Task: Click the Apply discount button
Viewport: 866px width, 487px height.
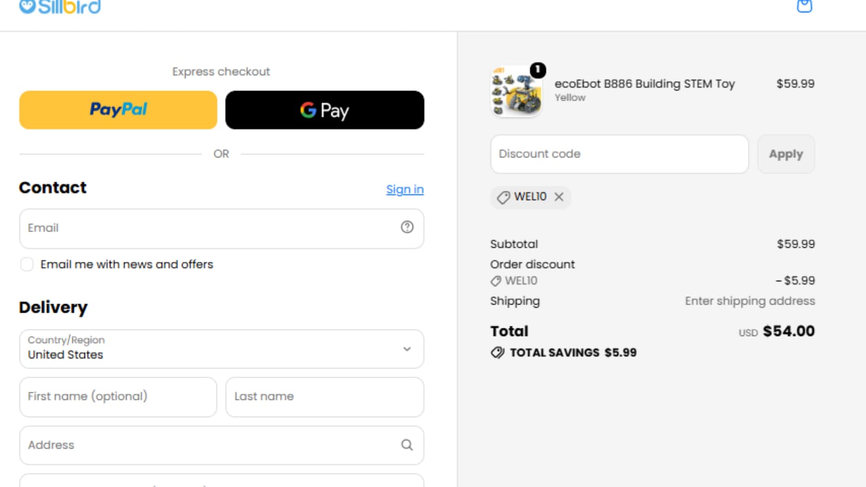Action: pos(786,154)
